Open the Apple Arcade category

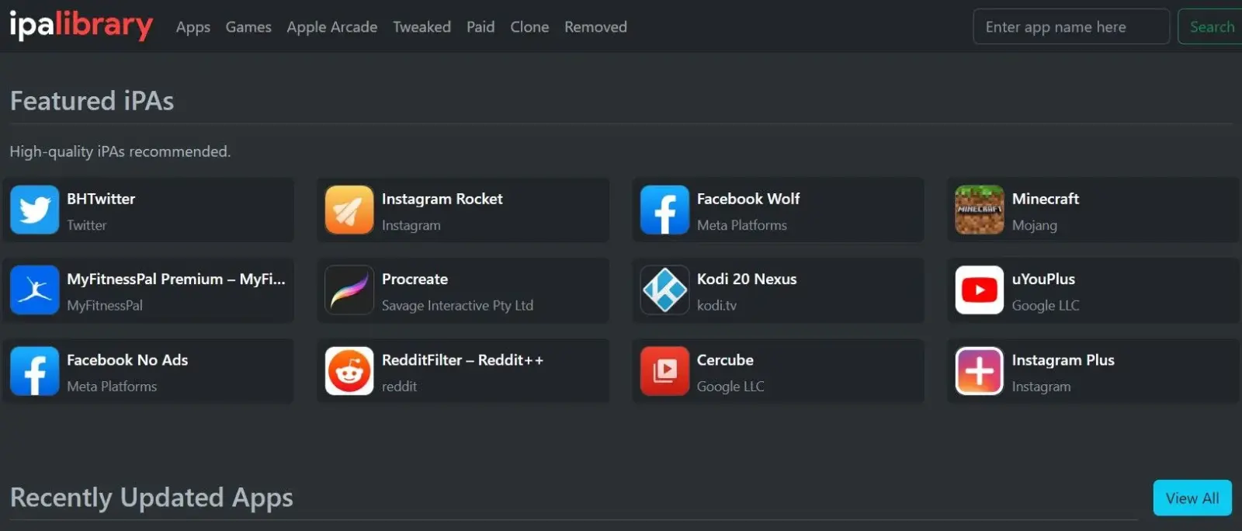coord(332,27)
